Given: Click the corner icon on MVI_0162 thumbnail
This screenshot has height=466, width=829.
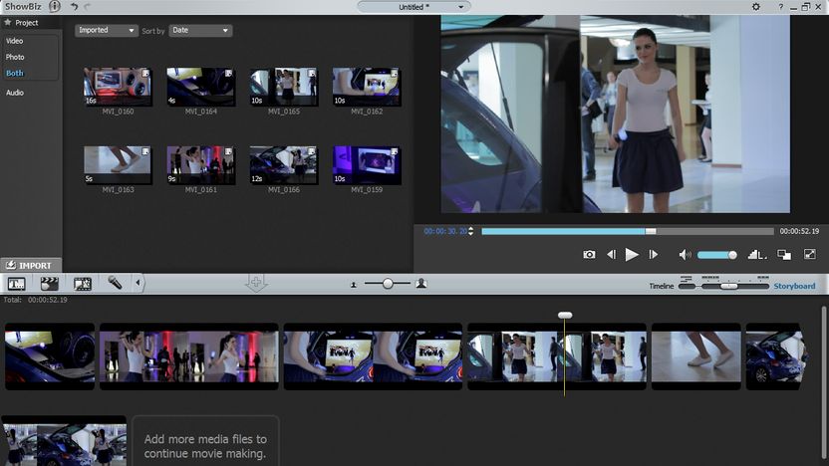Looking at the screenshot, I should coord(395,74).
